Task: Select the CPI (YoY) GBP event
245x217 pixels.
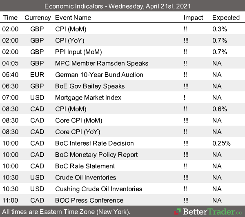Action: tap(71, 40)
